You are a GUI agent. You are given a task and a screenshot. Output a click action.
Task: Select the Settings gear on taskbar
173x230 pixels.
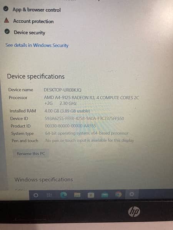coord(131,194)
